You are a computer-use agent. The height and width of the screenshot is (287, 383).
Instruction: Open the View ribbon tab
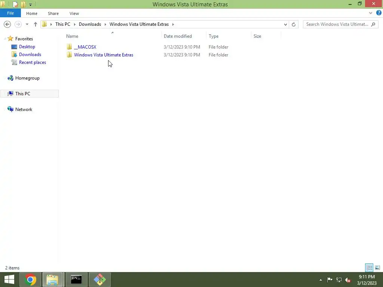(74, 13)
